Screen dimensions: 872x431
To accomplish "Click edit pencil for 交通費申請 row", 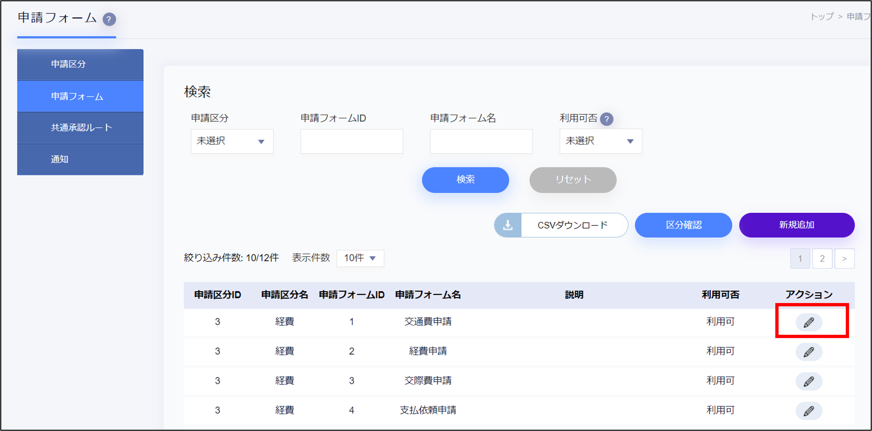I will coord(808,322).
